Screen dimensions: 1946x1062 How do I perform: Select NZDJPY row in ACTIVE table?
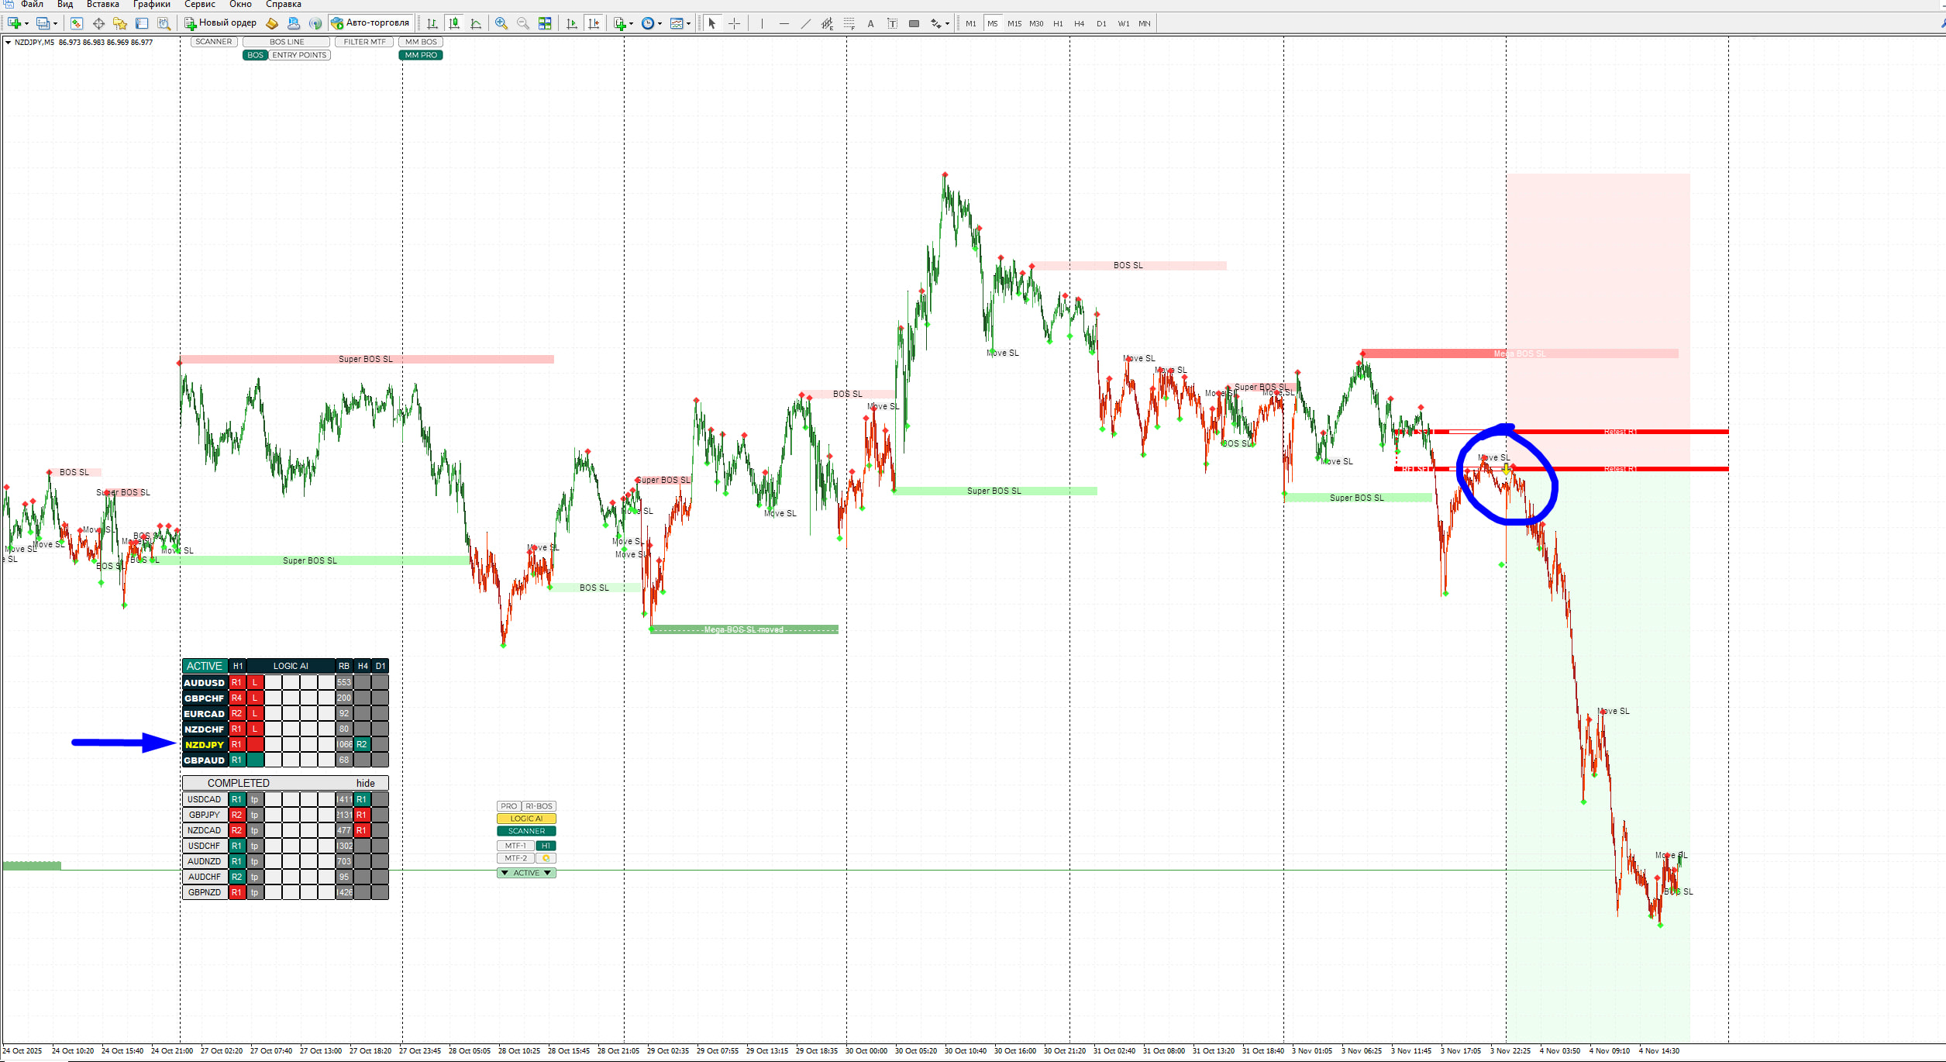pyautogui.click(x=205, y=745)
